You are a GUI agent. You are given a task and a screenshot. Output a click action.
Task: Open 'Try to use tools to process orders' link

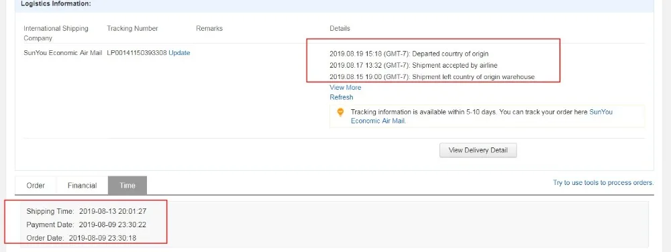(603, 183)
